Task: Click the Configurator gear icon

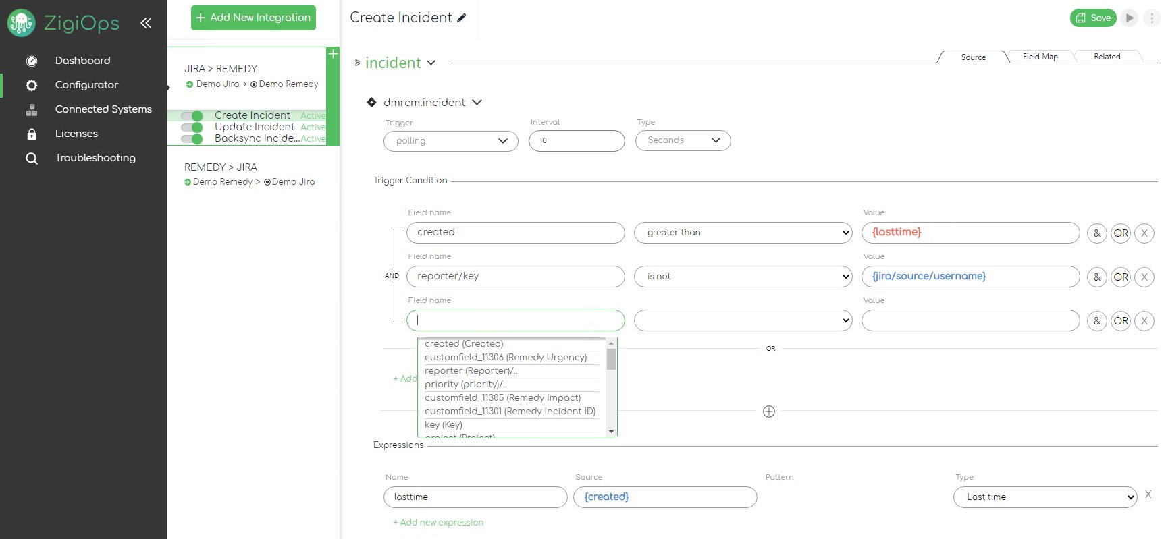Action: tap(32, 86)
